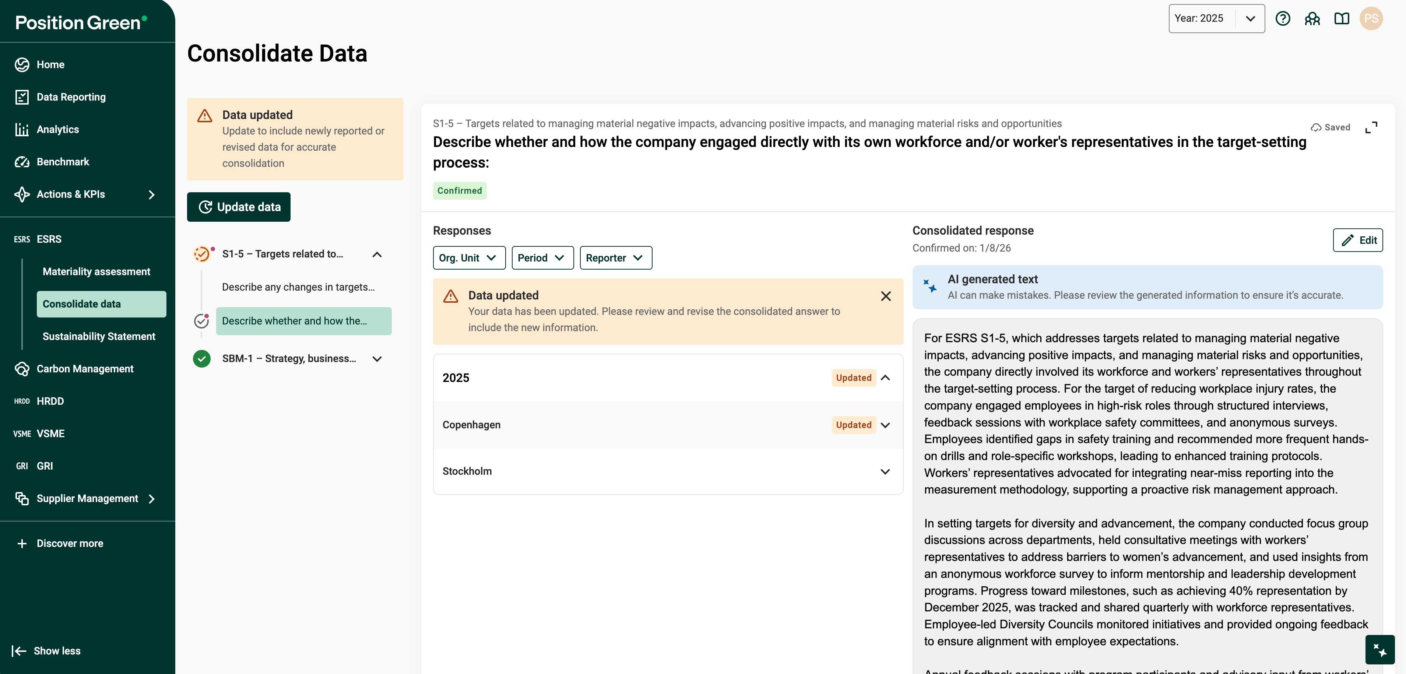The image size is (1406, 674).
Task: Go to Sustainability Statement page
Action: click(x=99, y=336)
